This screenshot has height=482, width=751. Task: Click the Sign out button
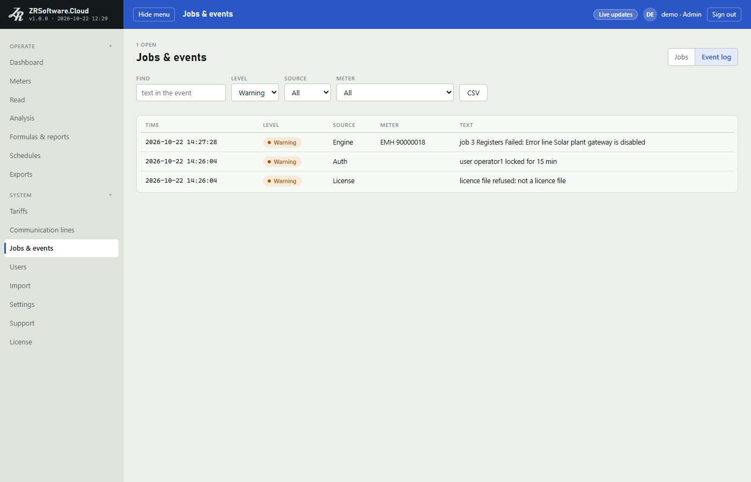pyautogui.click(x=724, y=14)
